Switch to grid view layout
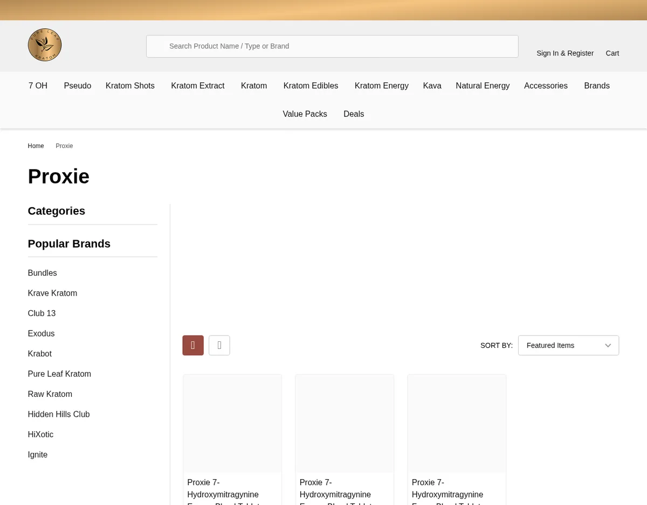This screenshot has width=647, height=505. click(x=193, y=345)
